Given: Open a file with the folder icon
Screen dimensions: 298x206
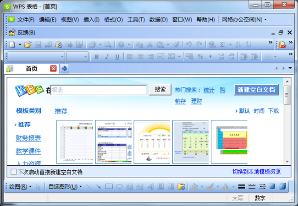Looking at the screenshot, I should coord(28,44).
